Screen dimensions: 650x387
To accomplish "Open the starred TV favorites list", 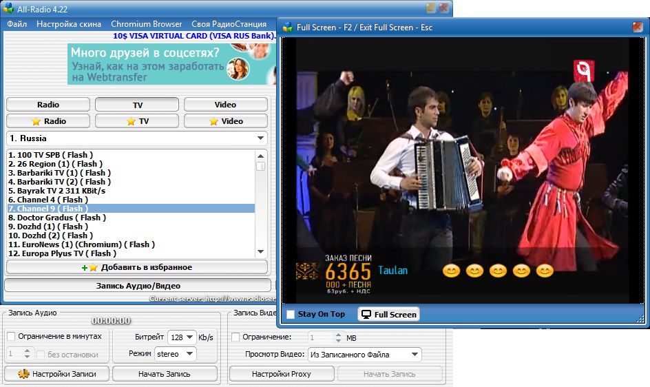I will 136,121.
